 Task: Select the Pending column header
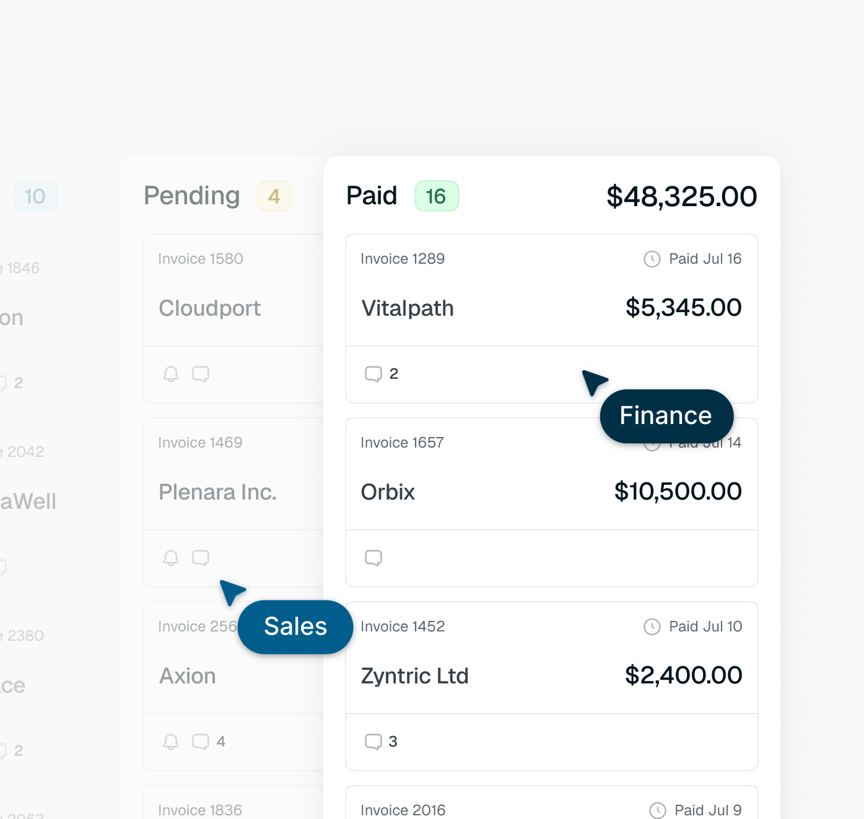[192, 196]
